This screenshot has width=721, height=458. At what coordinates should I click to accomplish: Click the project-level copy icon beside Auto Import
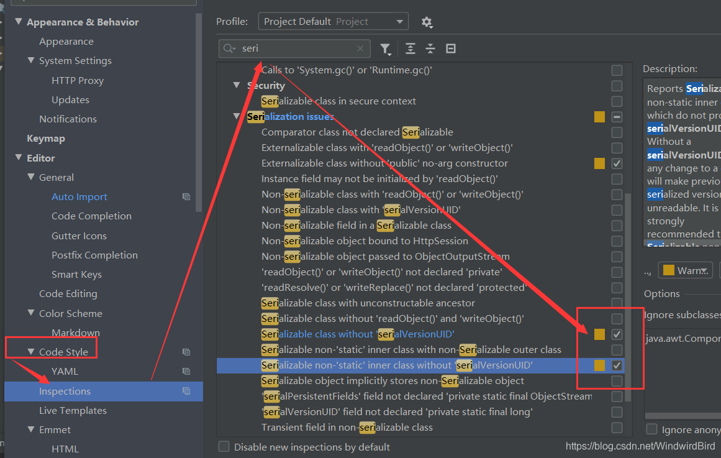186,196
